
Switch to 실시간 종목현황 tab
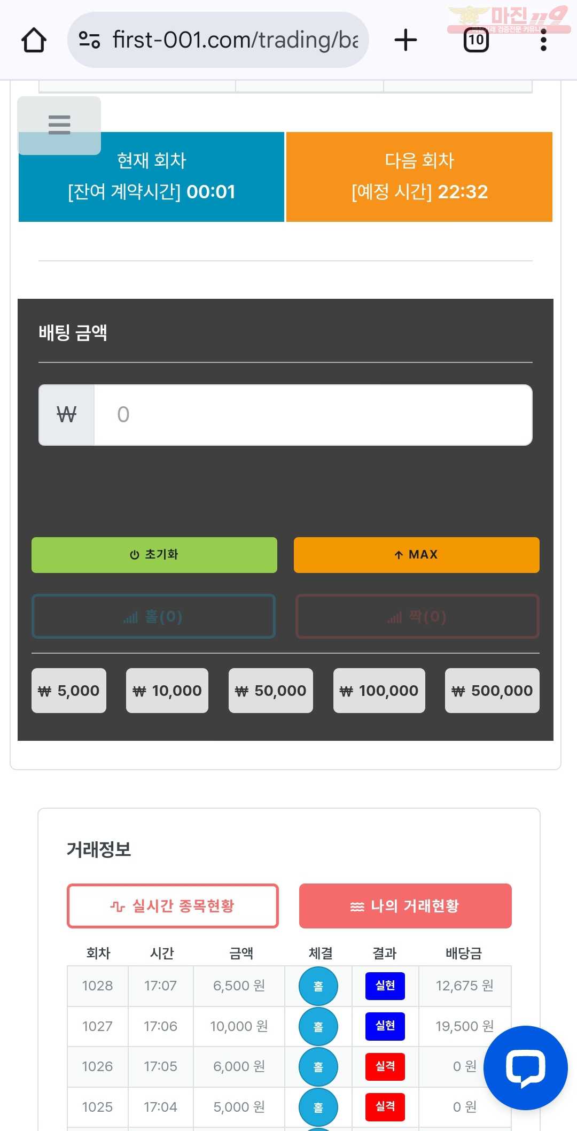173,906
